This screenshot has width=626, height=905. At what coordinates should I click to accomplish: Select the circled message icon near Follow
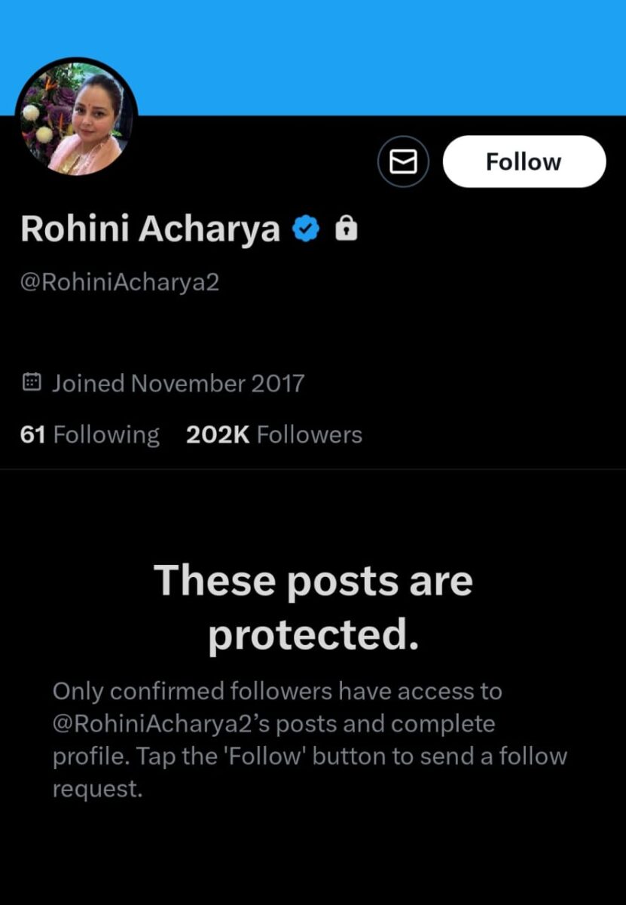tap(404, 161)
